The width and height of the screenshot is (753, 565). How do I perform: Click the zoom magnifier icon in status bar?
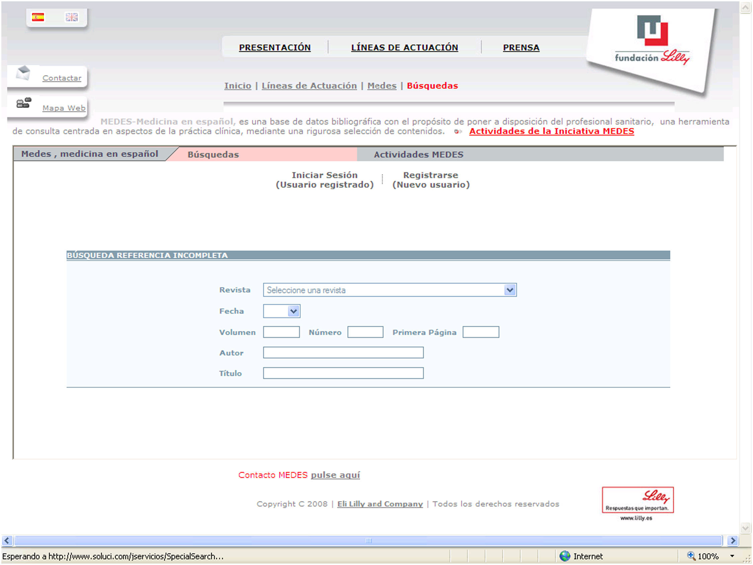tap(691, 556)
